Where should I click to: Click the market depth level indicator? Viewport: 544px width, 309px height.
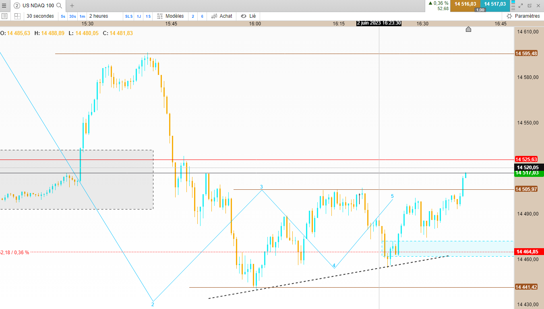coord(513,6)
